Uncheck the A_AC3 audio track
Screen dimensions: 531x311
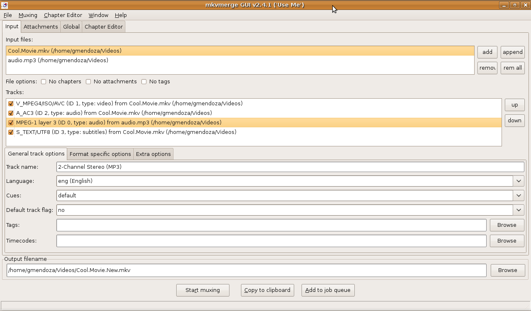tap(11, 113)
